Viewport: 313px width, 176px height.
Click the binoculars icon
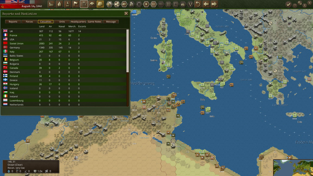coord(92,4)
